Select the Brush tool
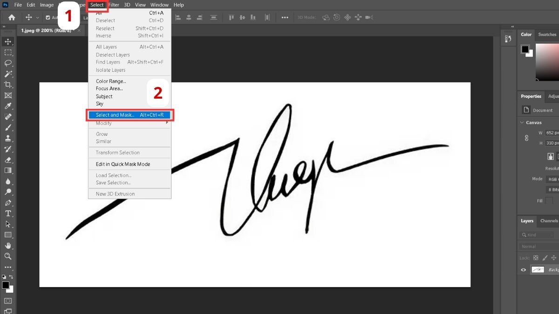The height and width of the screenshot is (314, 559). [8, 127]
